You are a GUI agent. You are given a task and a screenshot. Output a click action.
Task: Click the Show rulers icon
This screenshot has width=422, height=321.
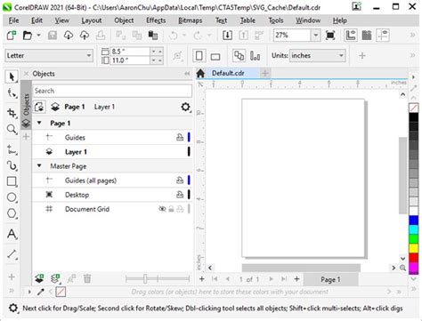[x=351, y=36]
